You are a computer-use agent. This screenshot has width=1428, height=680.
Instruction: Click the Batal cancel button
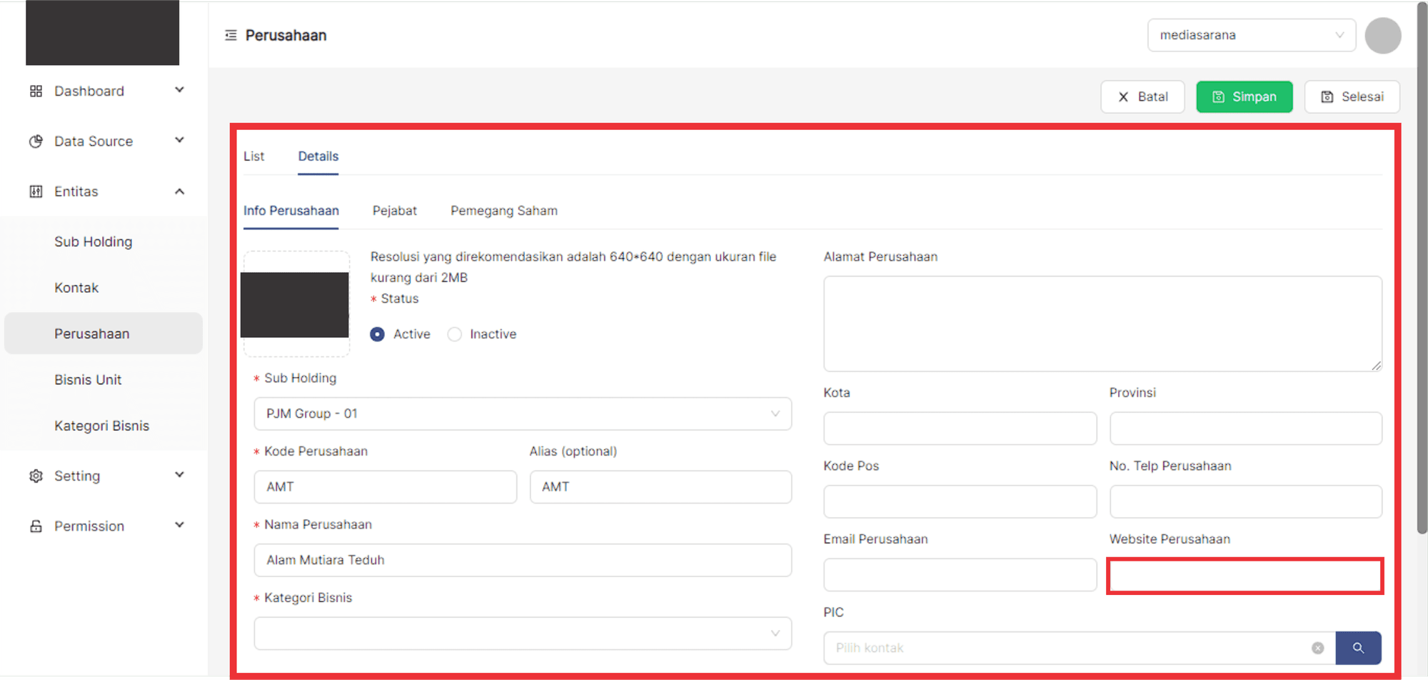click(1142, 96)
